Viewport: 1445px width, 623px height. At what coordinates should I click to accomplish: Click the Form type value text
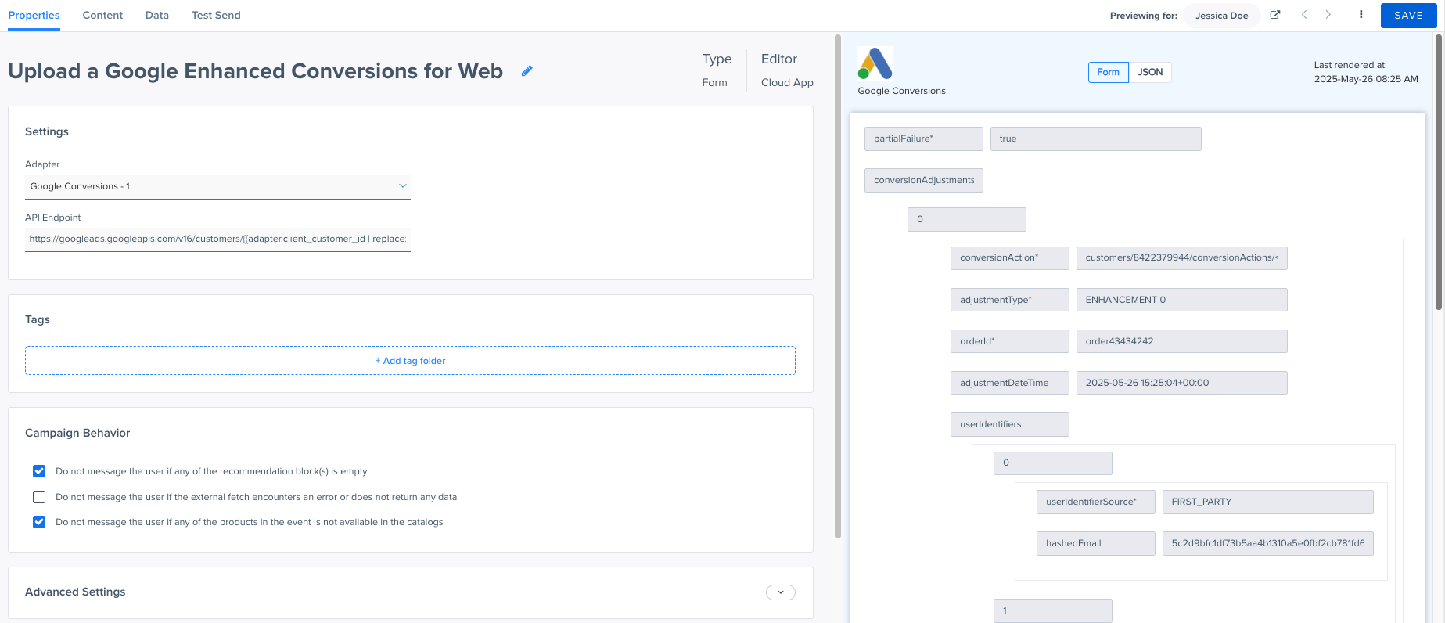pyautogui.click(x=714, y=82)
